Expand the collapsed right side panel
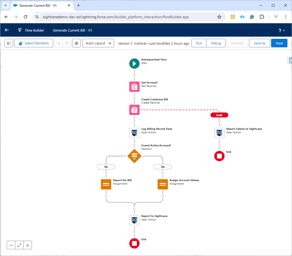The height and width of the screenshot is (256, 292). (290, 60)
